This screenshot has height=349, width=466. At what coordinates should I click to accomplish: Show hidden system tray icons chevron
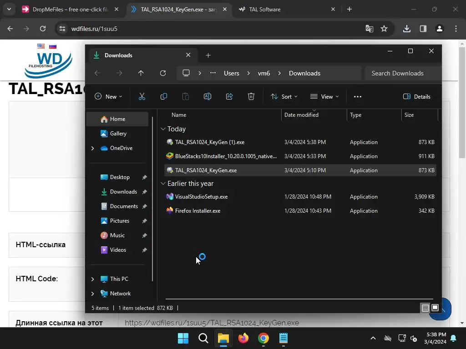373,338
